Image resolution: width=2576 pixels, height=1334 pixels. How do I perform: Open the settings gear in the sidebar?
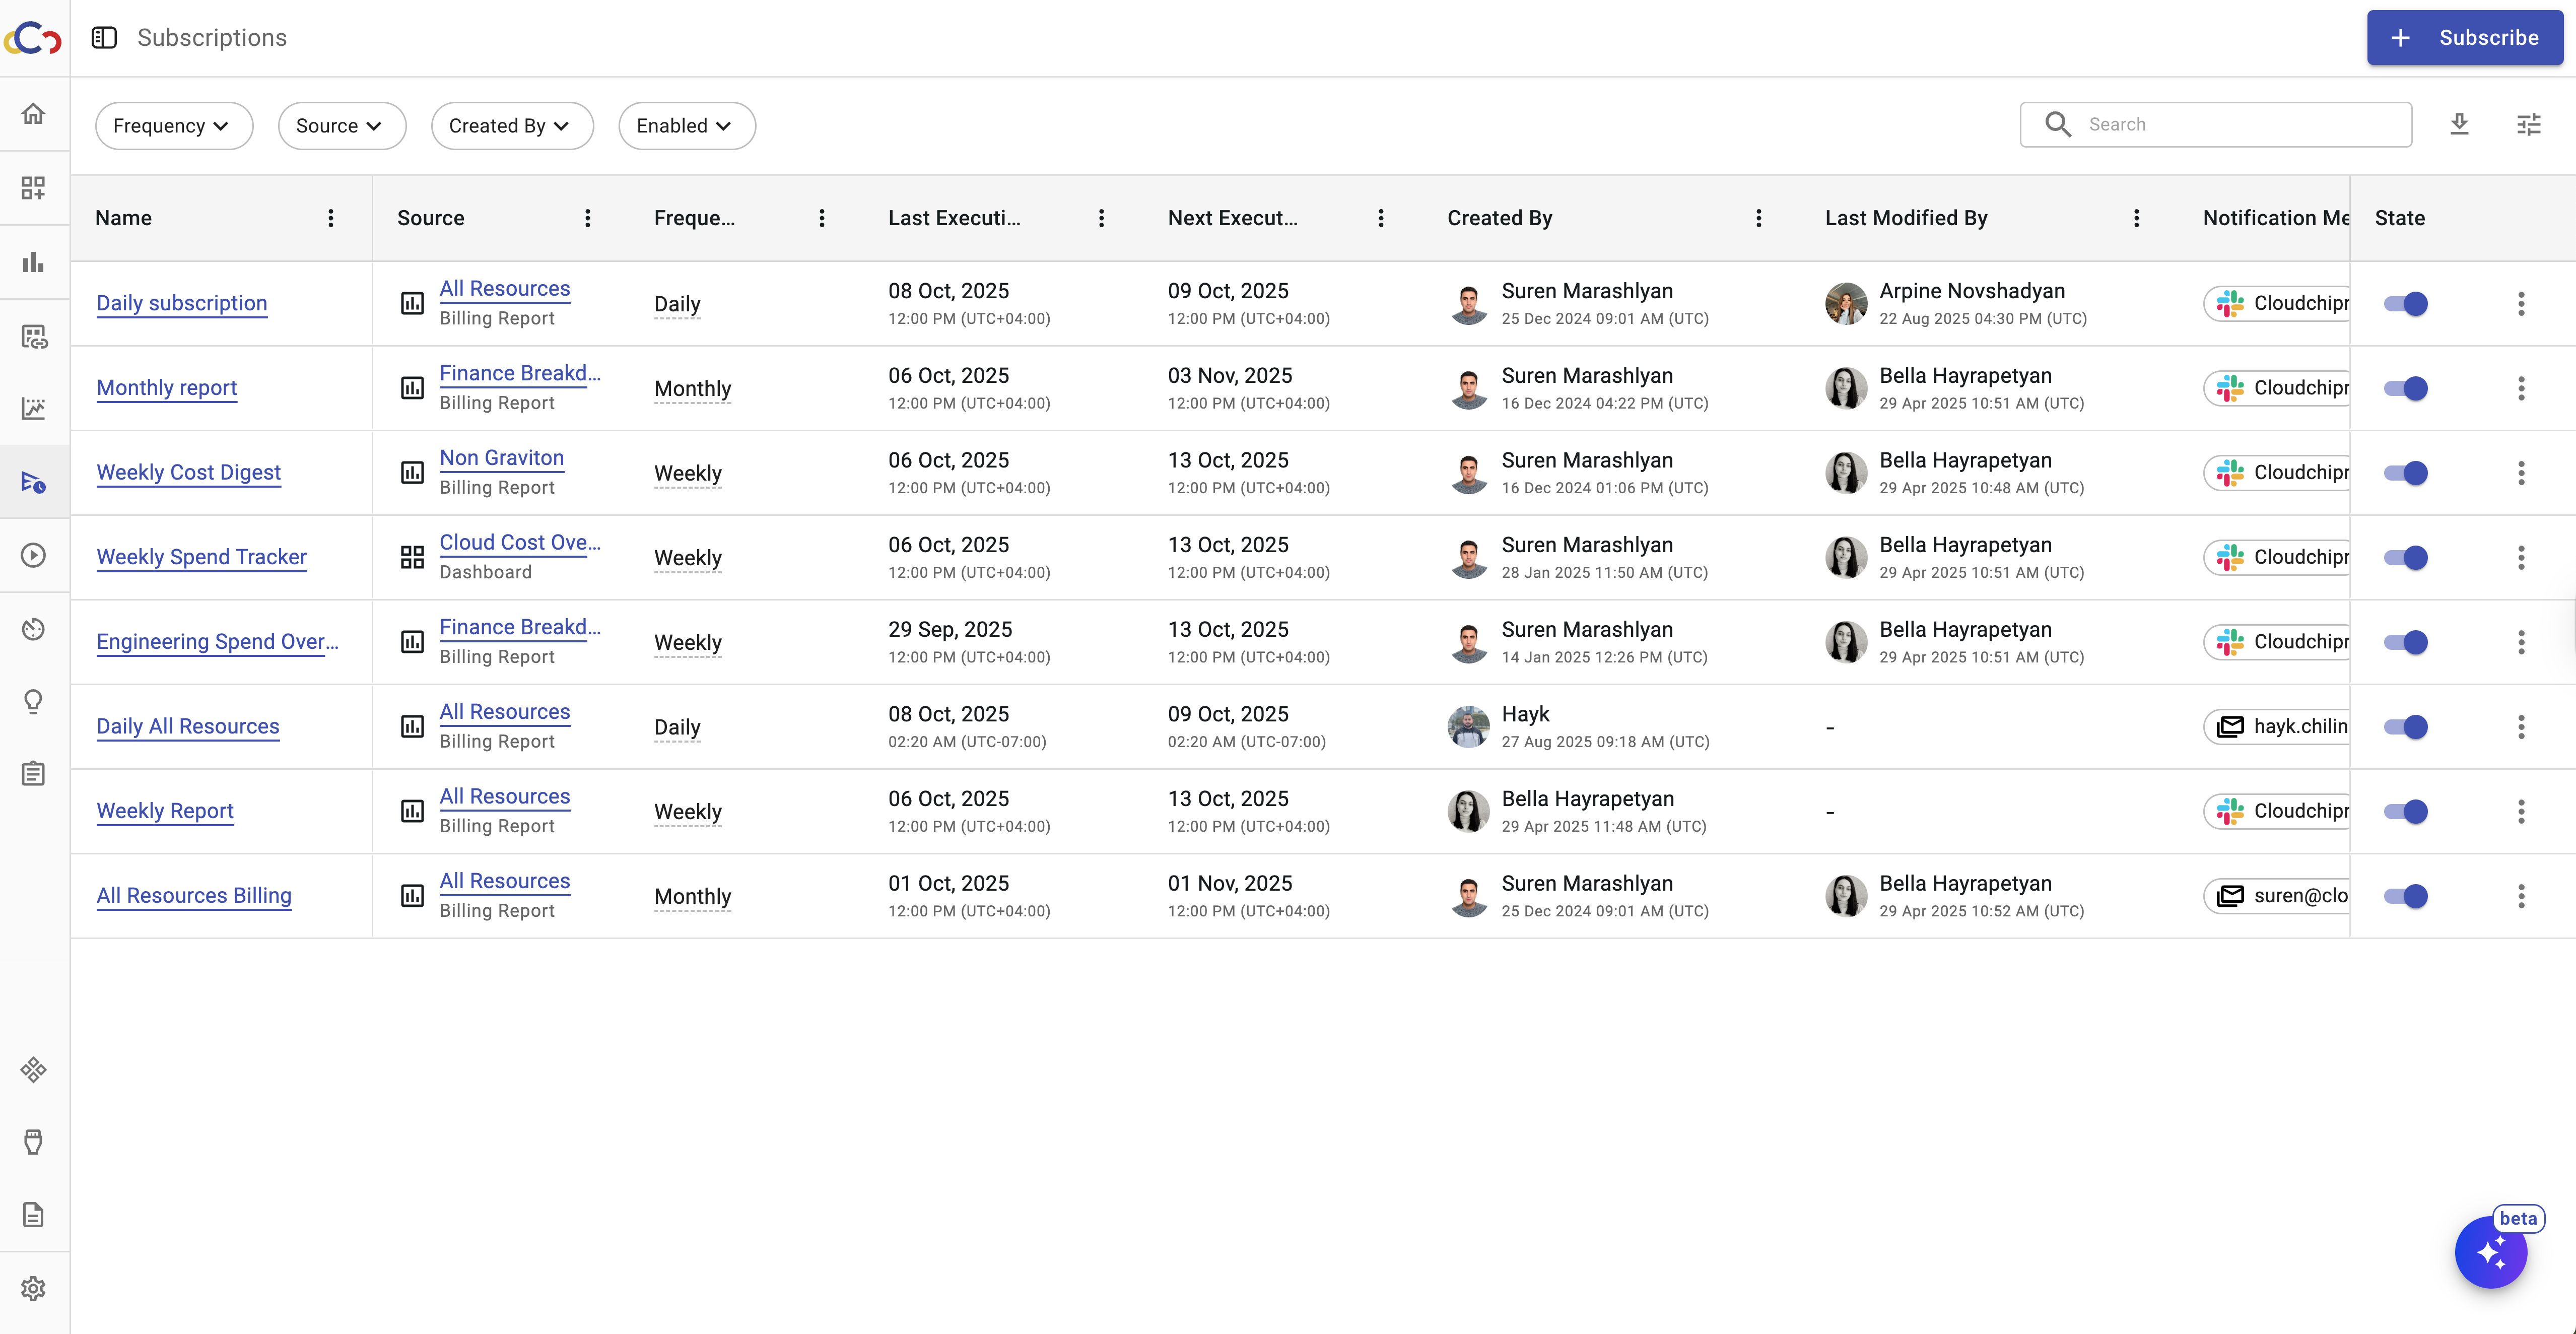coord(33,1288)
